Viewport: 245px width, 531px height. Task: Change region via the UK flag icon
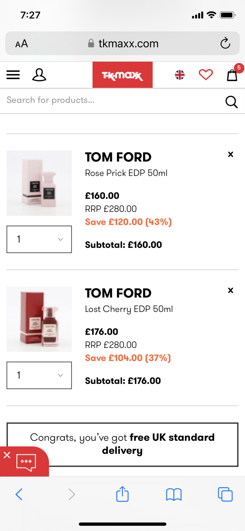180,75
